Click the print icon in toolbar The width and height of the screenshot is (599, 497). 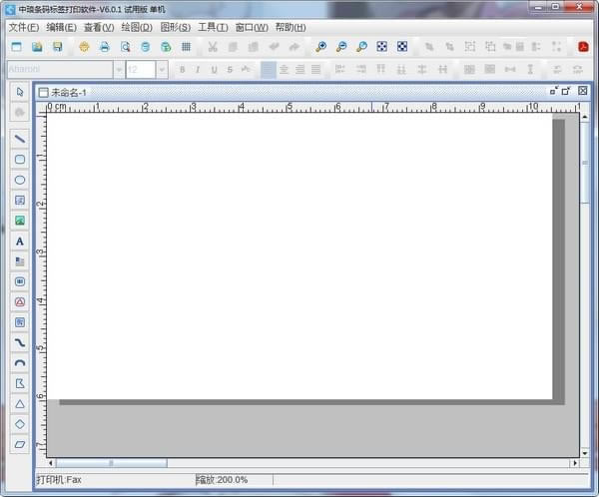click(x=104, y=47)
